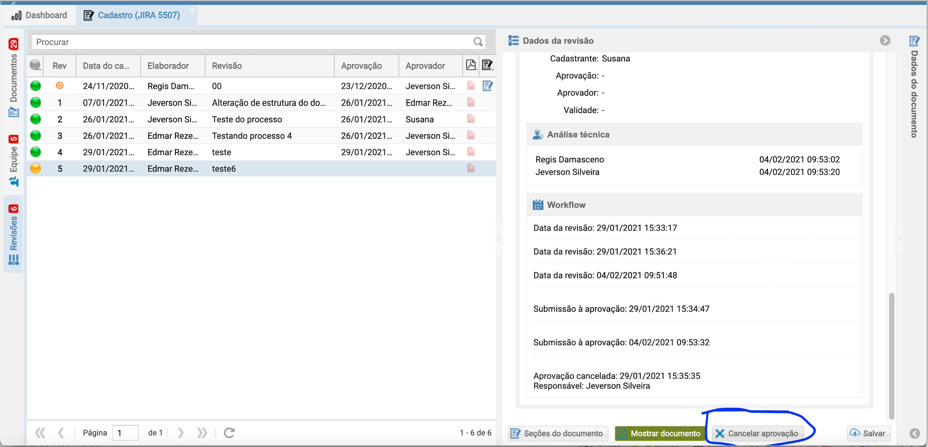The width and height of the screenshot is (928, 447).
Task: Sort by Revisão column header
Action: coord(270,66)
